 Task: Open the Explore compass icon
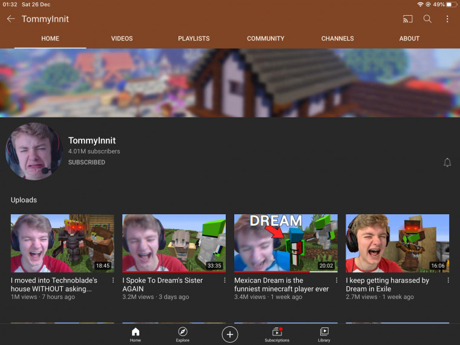click(183, 334)
